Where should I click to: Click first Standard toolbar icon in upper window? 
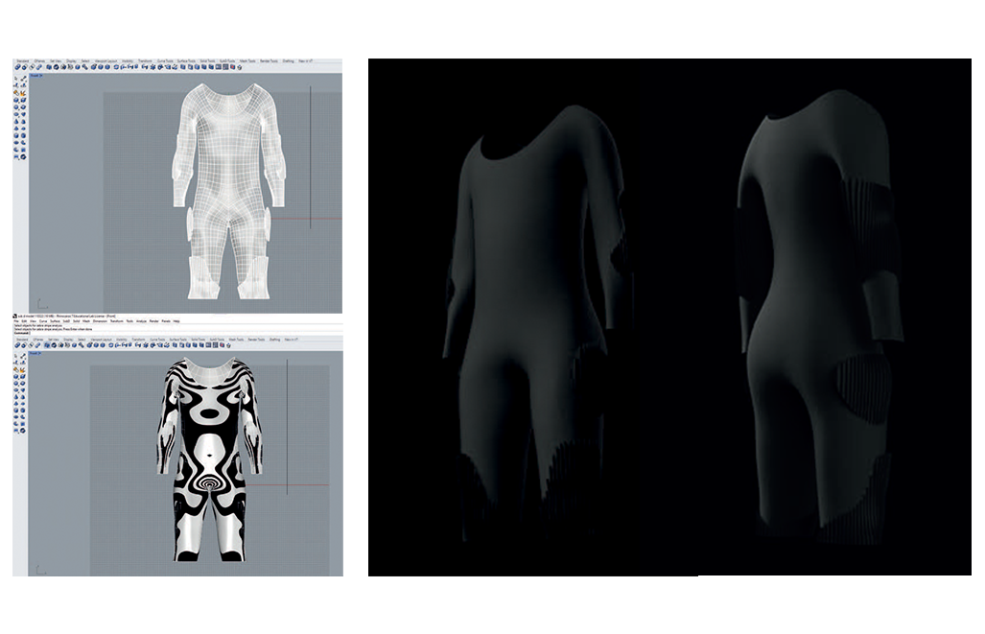[17, 67]
